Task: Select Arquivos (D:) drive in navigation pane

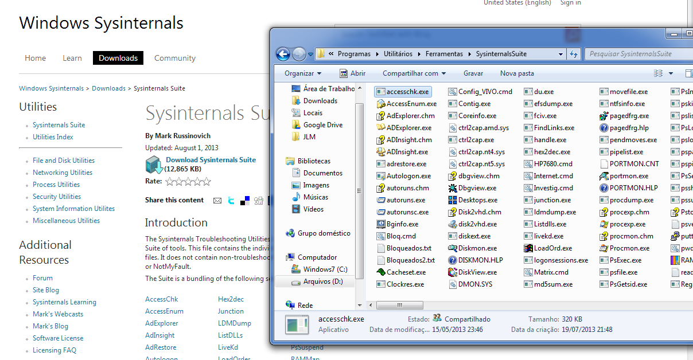Action: 317,281
